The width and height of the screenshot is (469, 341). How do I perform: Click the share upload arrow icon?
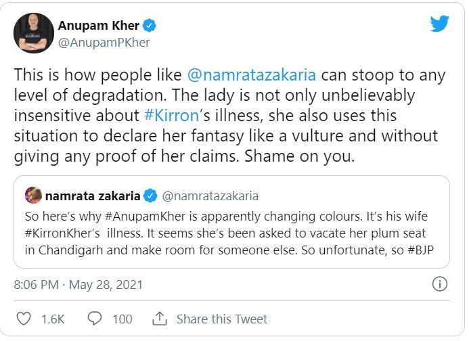tap(160, 318)
